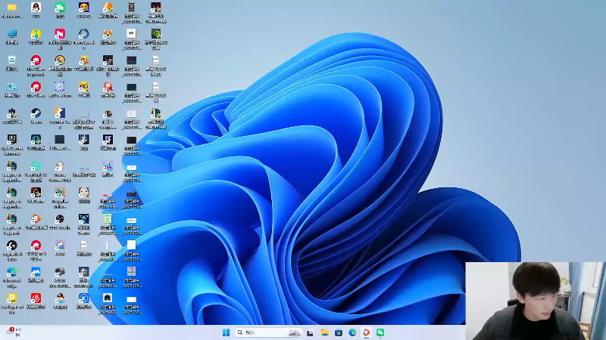
Task: Select the yellow folder at desktop top-left
Action: pos(11,8)
